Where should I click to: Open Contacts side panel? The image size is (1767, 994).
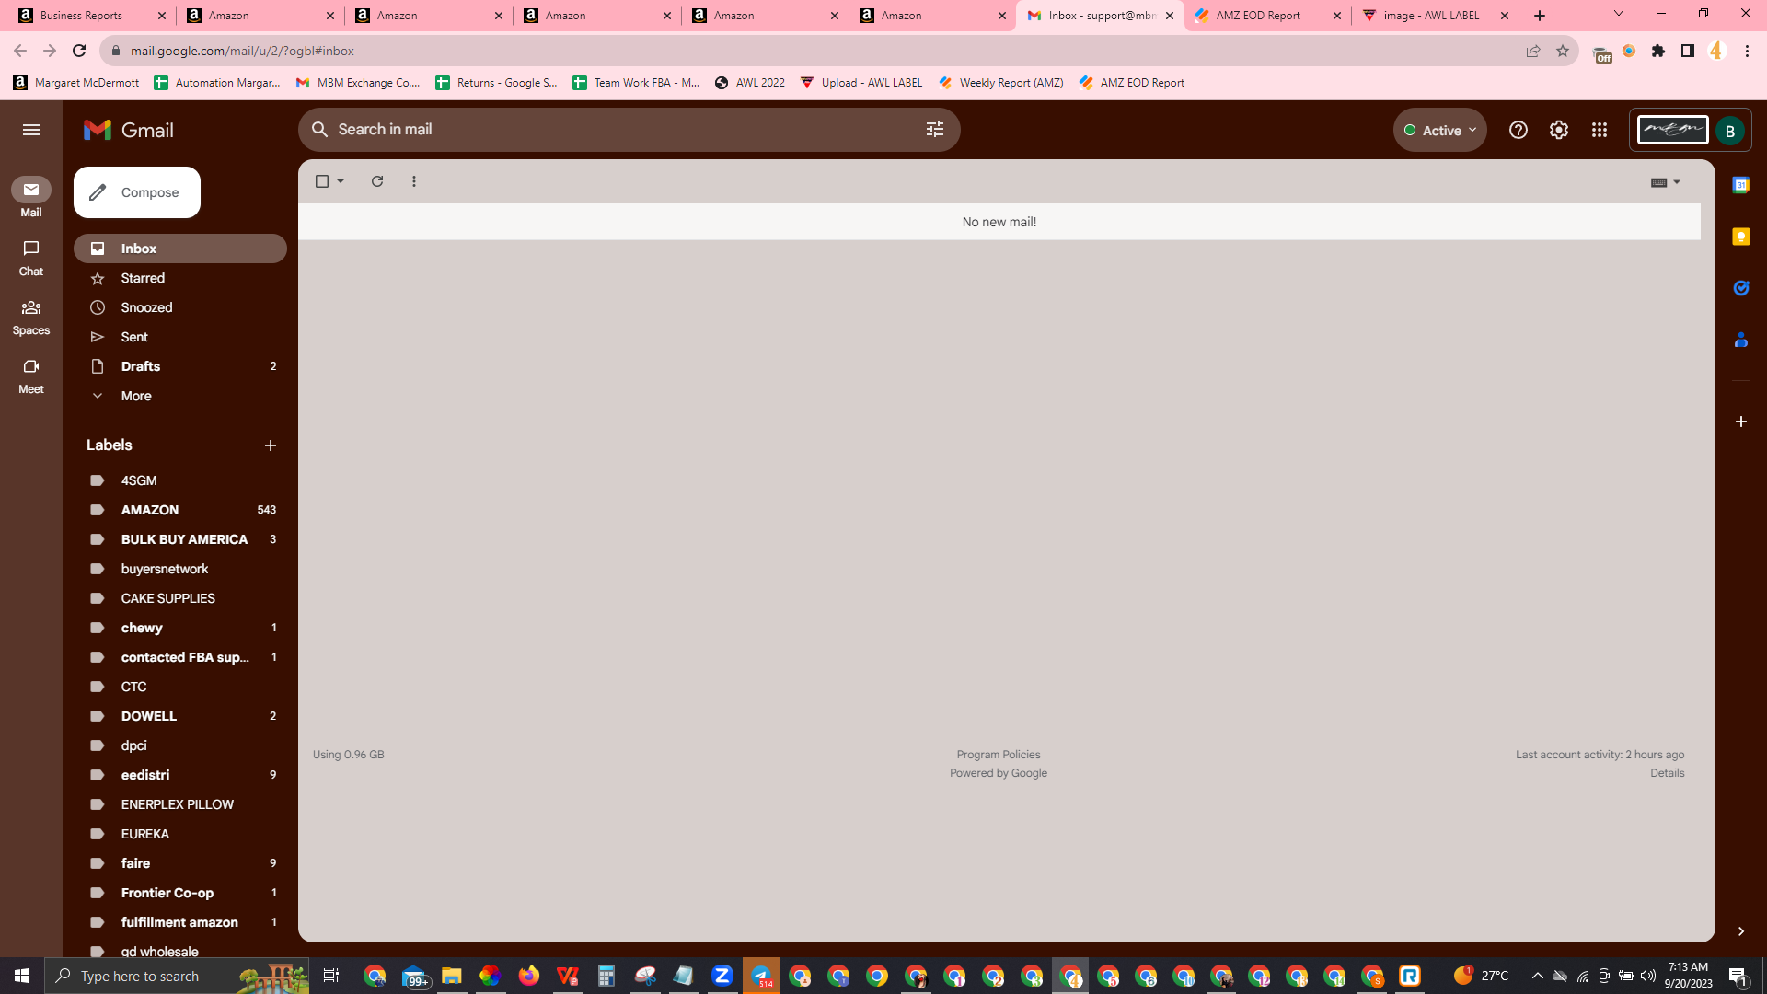click(1741, 340)
